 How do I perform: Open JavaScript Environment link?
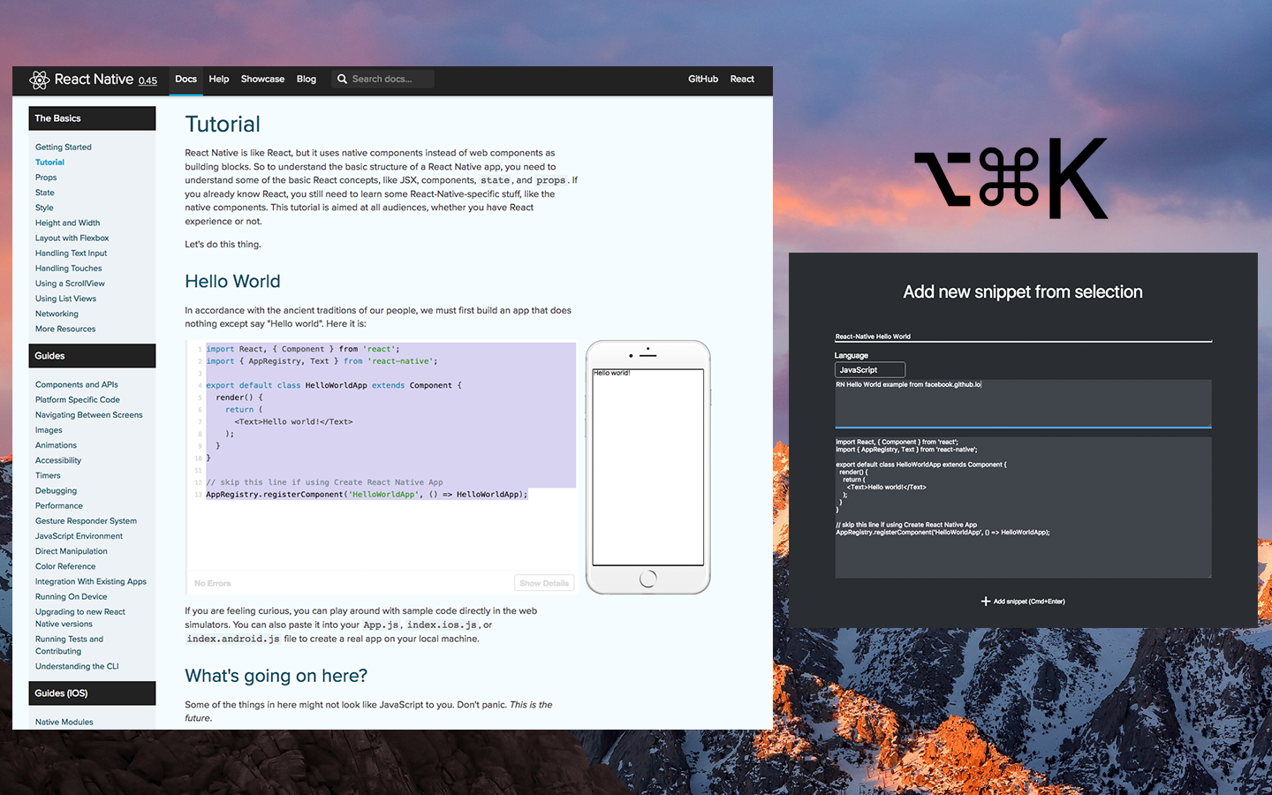[x=79, y=536]
